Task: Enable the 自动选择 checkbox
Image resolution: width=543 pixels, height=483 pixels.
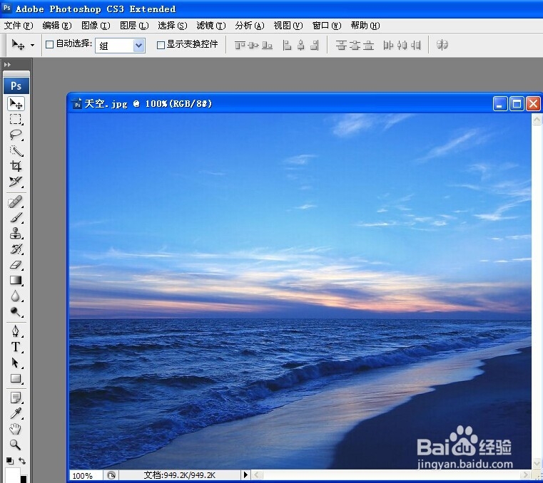Action: pos(49,45)
